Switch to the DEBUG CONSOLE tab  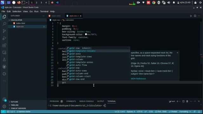coord(86,101)
